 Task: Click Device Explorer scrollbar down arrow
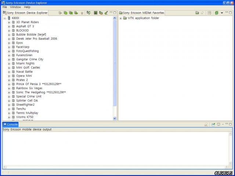coord(115,118)
